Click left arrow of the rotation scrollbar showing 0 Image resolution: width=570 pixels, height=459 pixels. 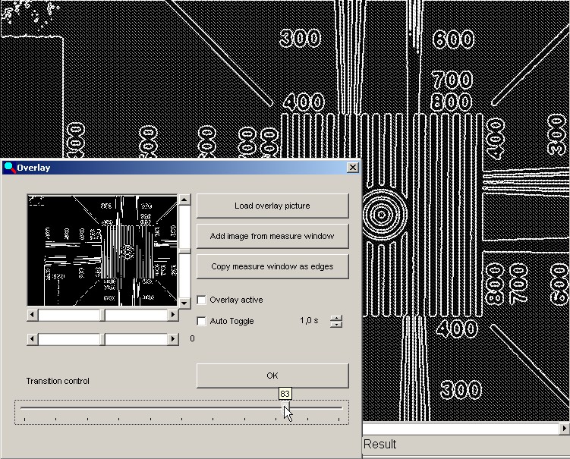(32, 339)
